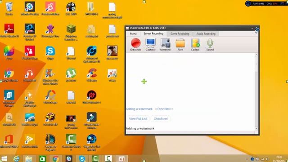Click the 'Next >' link
The width and height of the screenshot is (288, 162).
[x=169, y=109]
